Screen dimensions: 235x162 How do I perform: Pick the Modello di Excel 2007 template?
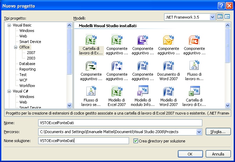117,96
